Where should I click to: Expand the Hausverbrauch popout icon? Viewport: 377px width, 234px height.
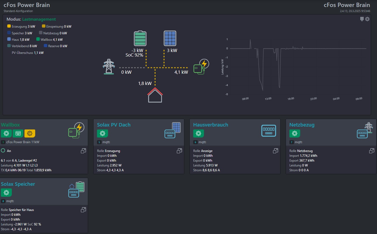[276, 151]
